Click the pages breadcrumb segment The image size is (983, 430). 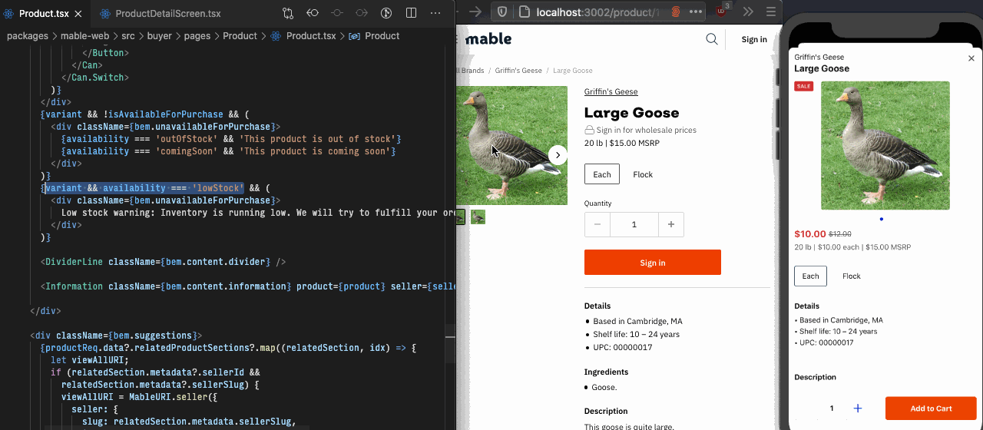click(x=197, y=36)
